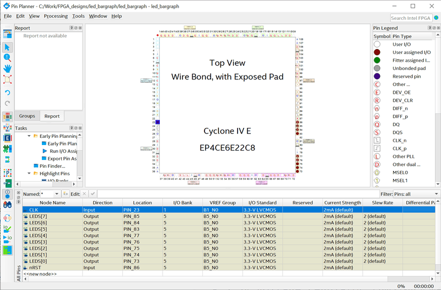This screenshot has width=441, height=290.
Task: Sort by the Node Name column header
Action: pos(52,202)
